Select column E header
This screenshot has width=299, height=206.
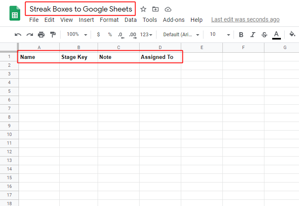coord(202,47)
